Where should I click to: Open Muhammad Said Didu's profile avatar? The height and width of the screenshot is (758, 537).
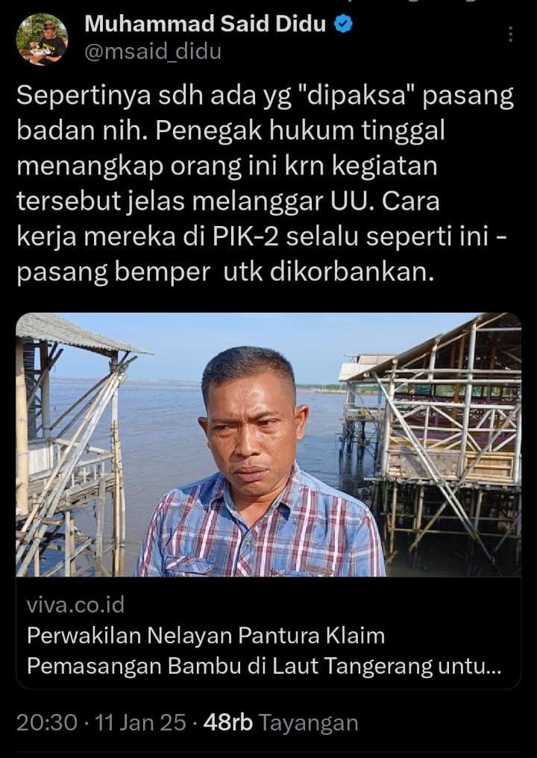tap(42, 39)
